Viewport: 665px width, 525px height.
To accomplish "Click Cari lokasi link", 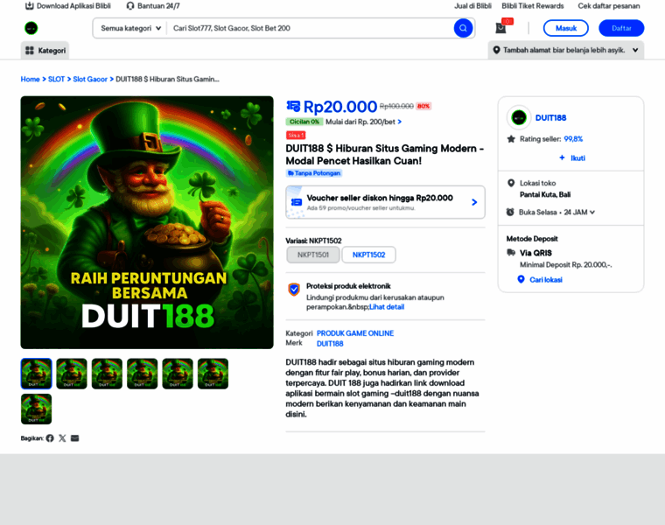I will tap(546, 279).
